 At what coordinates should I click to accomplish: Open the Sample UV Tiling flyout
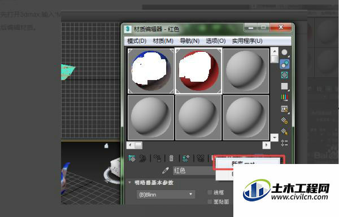[285, 86]
